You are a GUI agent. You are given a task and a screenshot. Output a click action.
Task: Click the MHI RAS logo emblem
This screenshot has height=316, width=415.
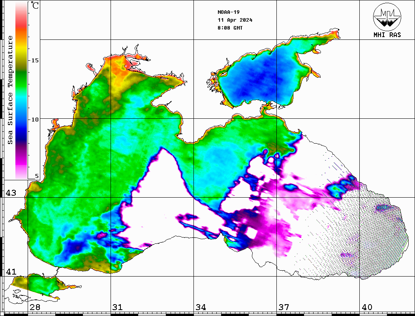pos(387,17)
